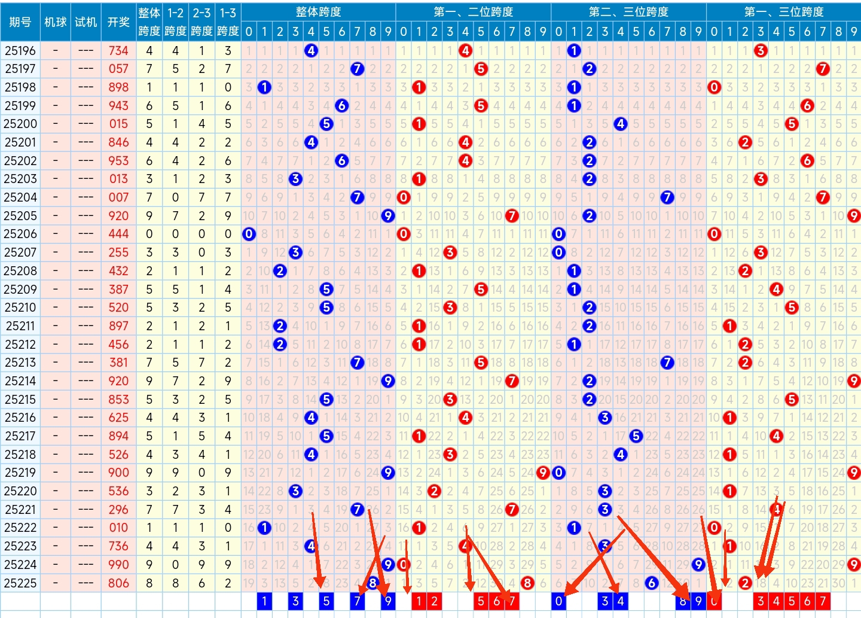Image resolution: width=861 pixels, height=618 pixels.
Task: Select issue number 25220
Action: coord(20,491)
